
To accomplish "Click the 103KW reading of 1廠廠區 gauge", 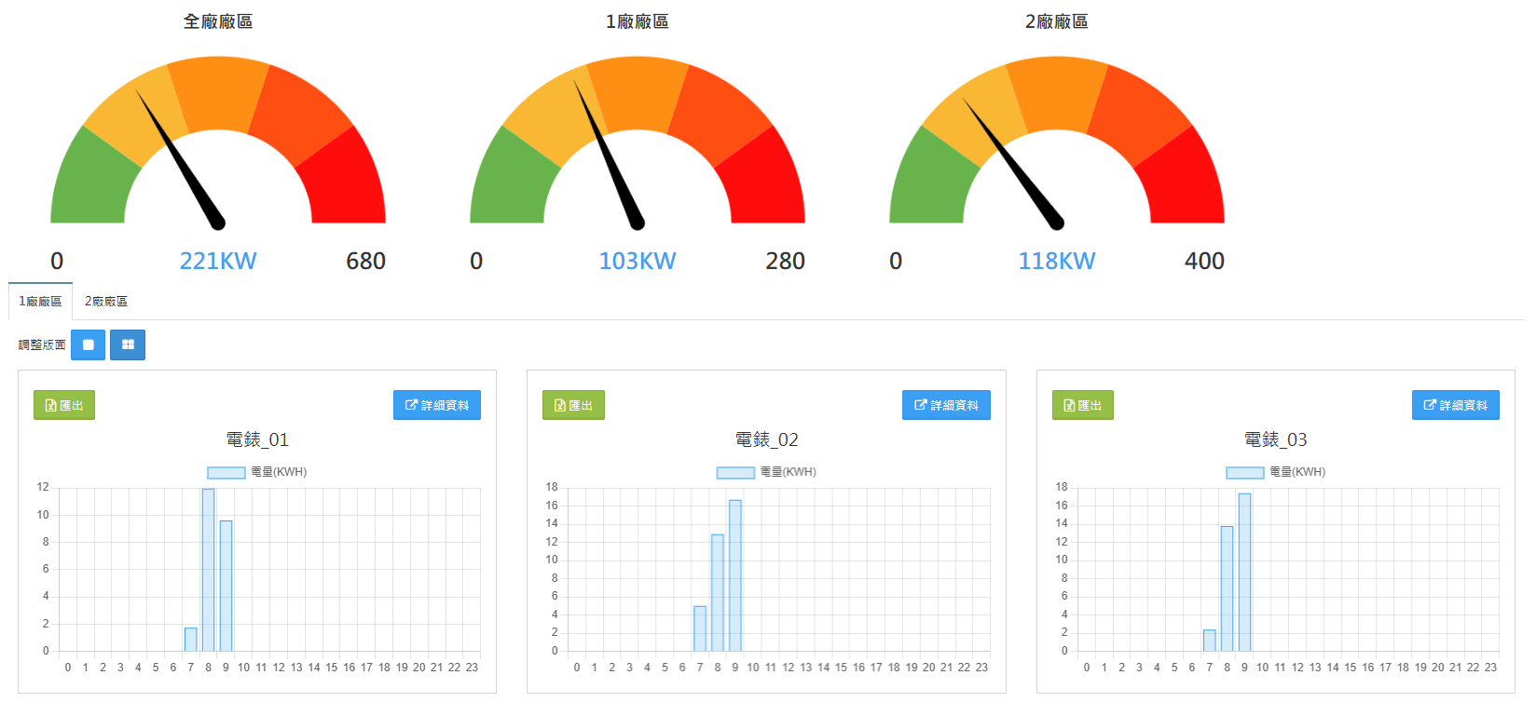I will point(638,261).
